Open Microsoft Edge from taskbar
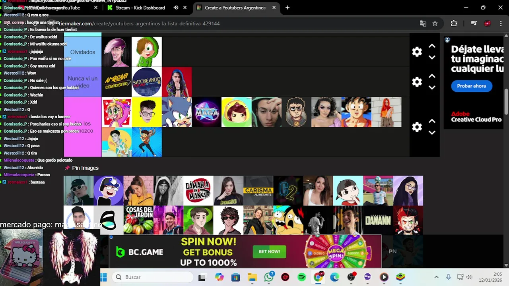This screenshot has height=286, width=509. pyautogui.click(x=334, y=277)
